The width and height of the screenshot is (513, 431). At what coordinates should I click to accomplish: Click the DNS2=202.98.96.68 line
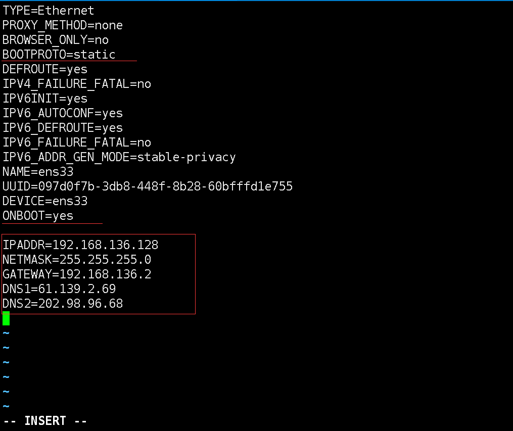(x=63, y=304)
